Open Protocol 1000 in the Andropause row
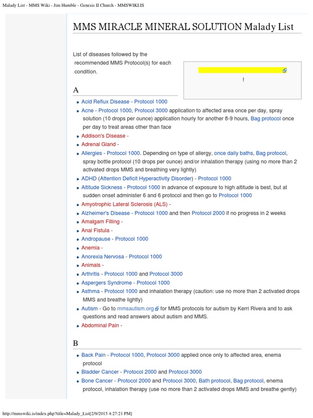 (x=132, y=239)
